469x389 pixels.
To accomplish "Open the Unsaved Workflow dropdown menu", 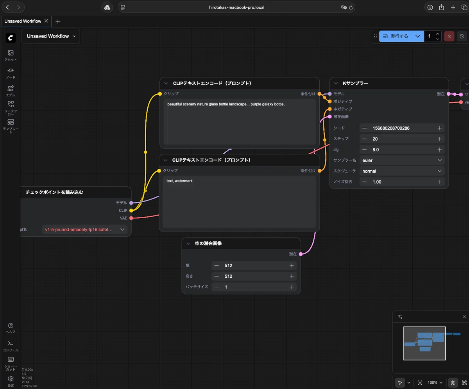I will [x=51, y=36].
